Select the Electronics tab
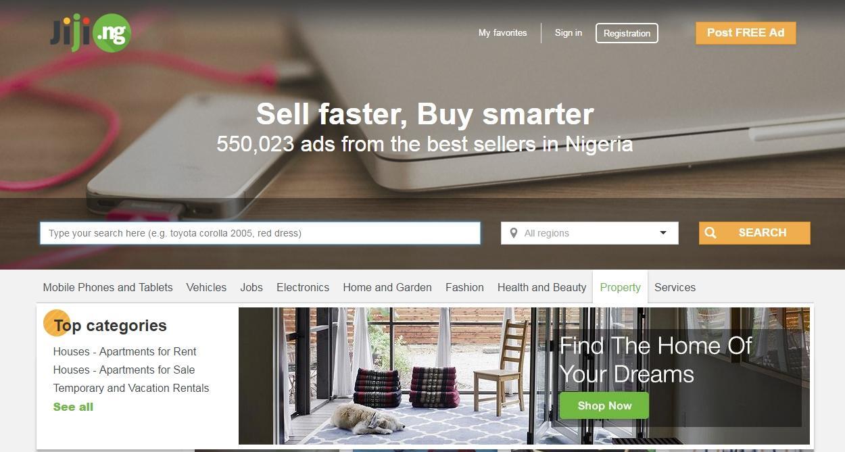The width and height of the screenshot is (845, 452). click(303, 287)
